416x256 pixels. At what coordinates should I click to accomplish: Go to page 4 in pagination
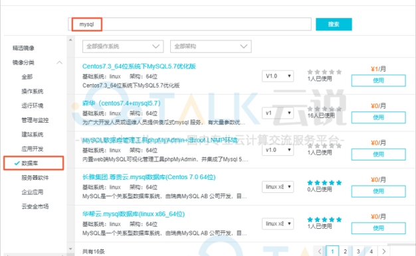(x=371, y=251)
